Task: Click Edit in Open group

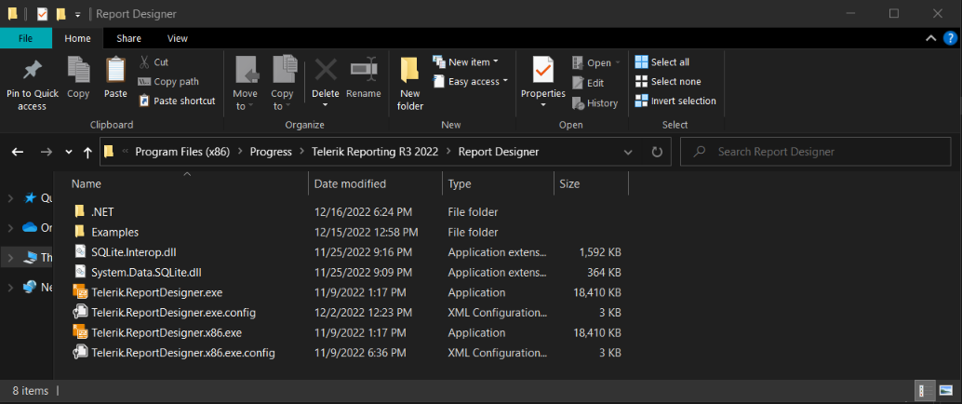Action: click(x=588, y=83)
